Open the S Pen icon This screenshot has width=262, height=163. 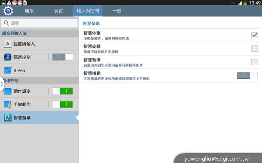7,70
